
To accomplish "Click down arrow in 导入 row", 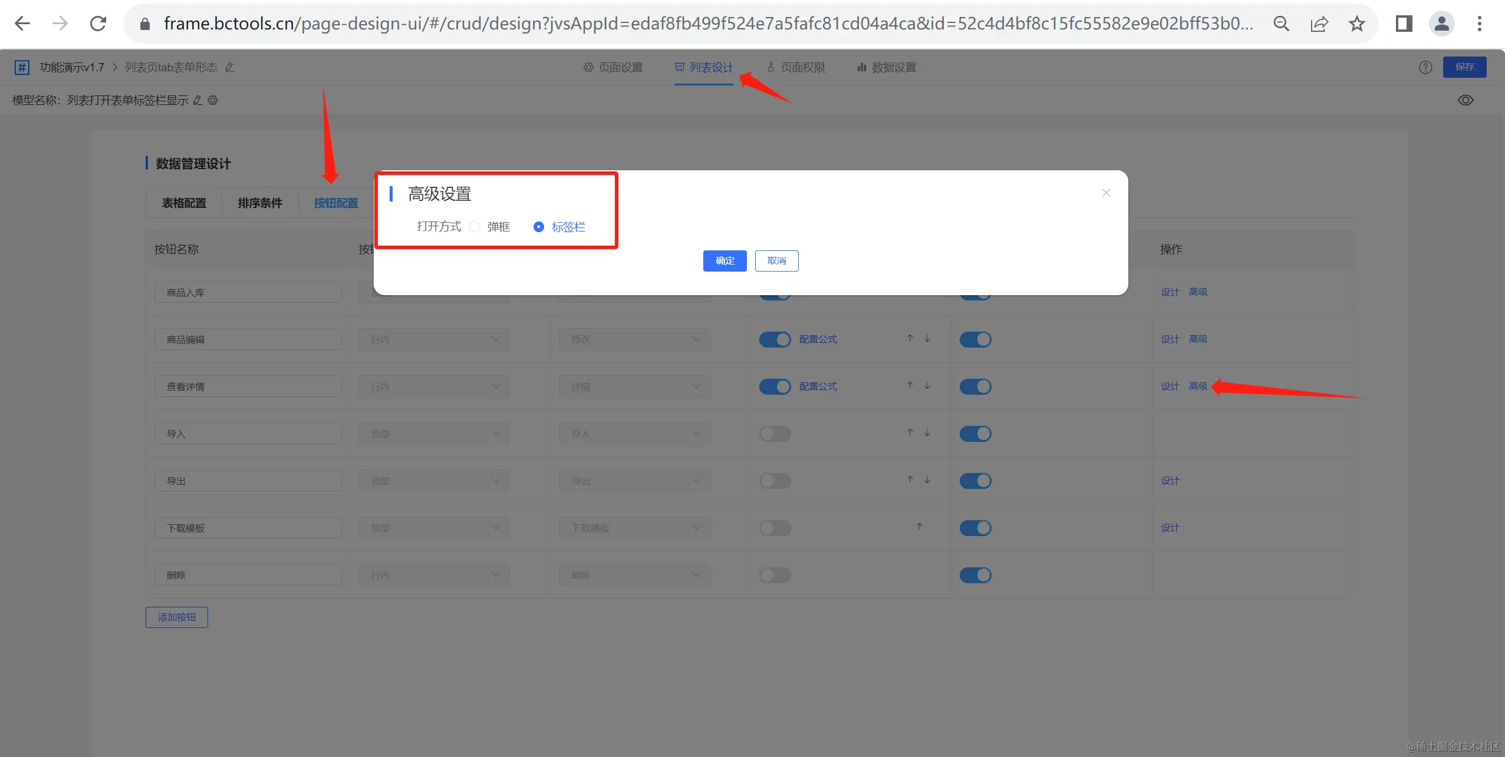I will coord(927,432).
